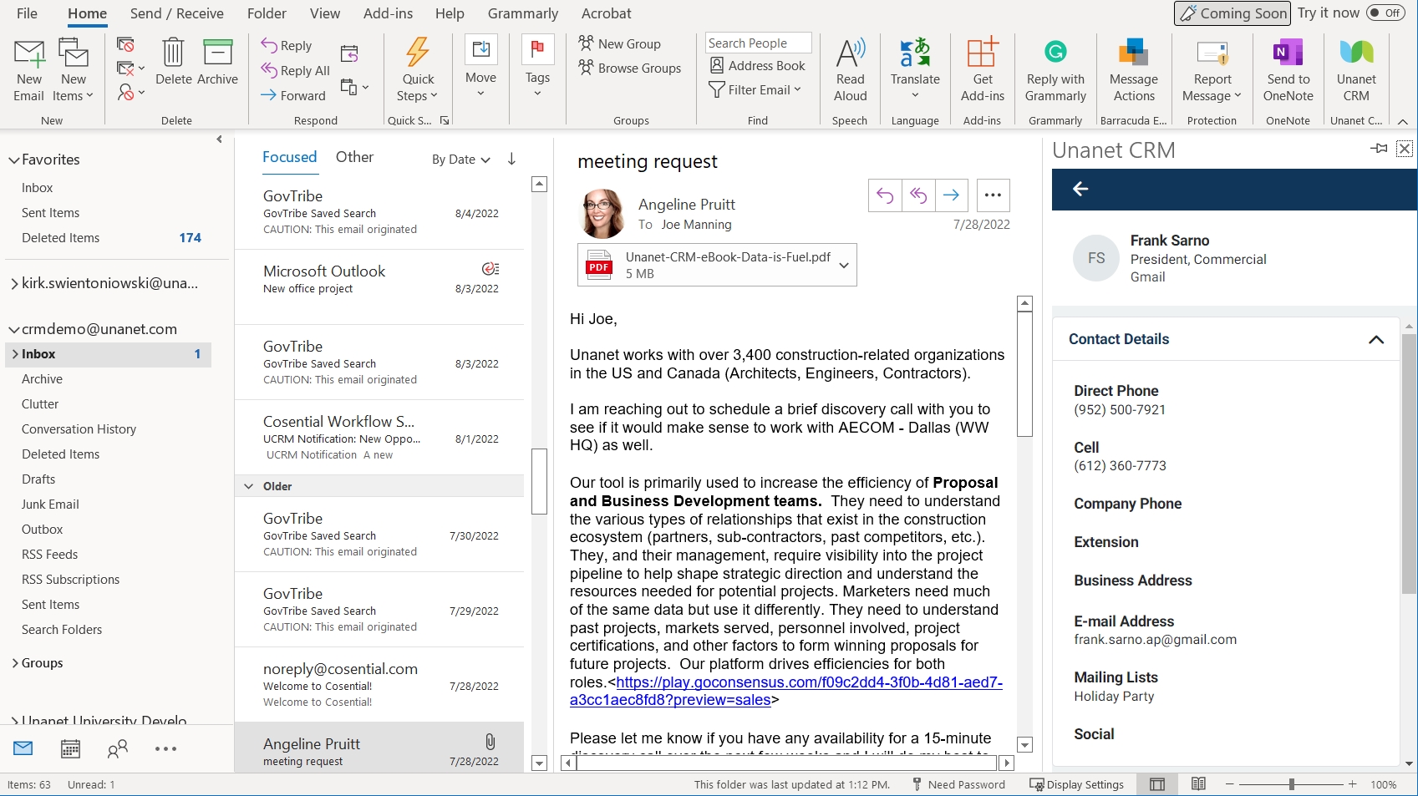
Task: Send the email to OneNote
Action: coord(1288,70)
